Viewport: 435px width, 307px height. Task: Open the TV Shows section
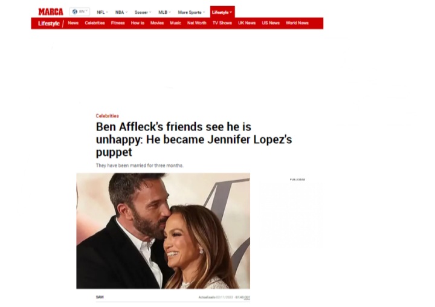(222, 23)
